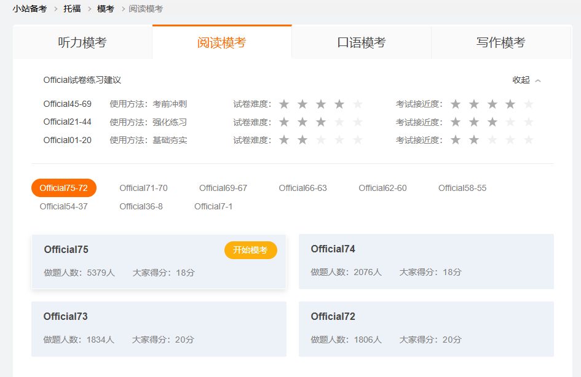The height and width of the screenshot is (377, 581).
Task: Open the 写作模考 tab
Action: pos(500,42)
